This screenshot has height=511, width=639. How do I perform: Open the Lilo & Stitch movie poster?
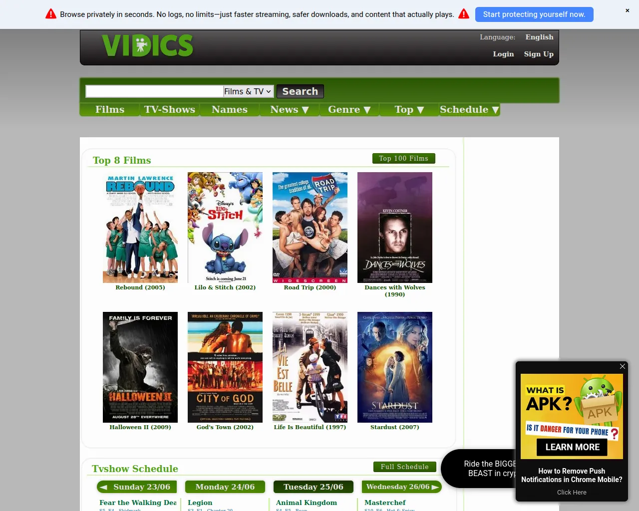[225, 227]
